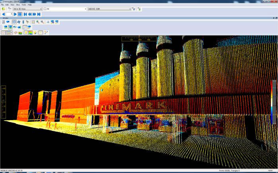Open the View menu
This screenshot has height=173, width=278.
12,5
